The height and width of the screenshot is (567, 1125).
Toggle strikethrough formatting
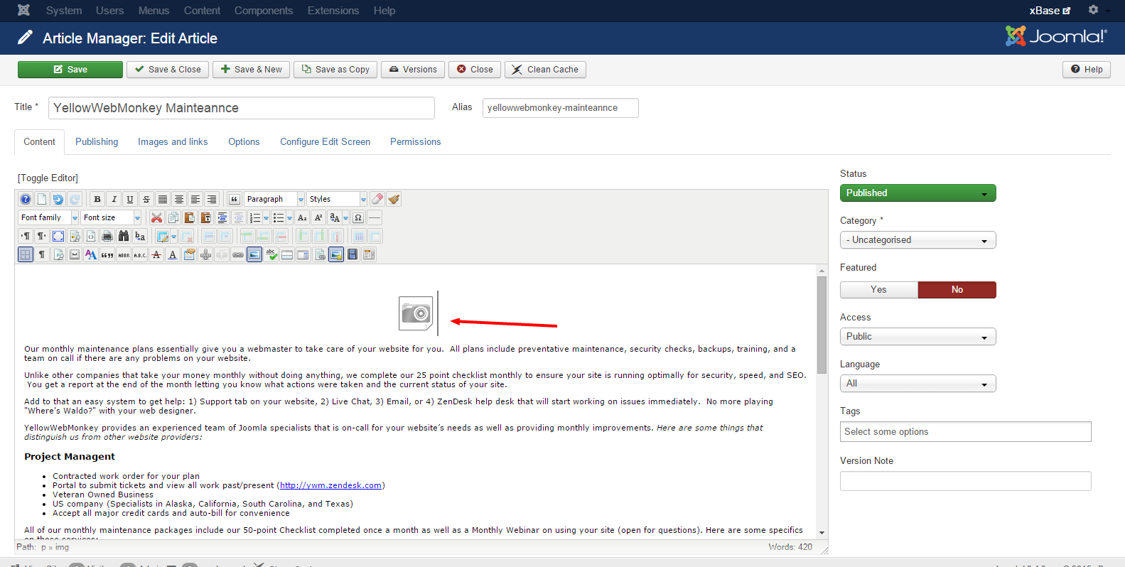point(146,200)
